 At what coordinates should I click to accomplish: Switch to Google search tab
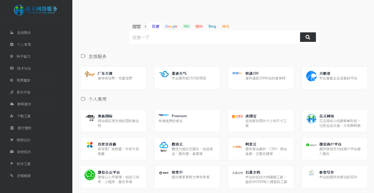171,27
